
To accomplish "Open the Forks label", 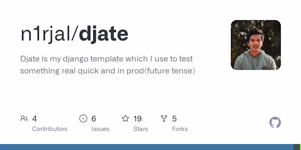I will pyautogui.click(x=180, y=129).
